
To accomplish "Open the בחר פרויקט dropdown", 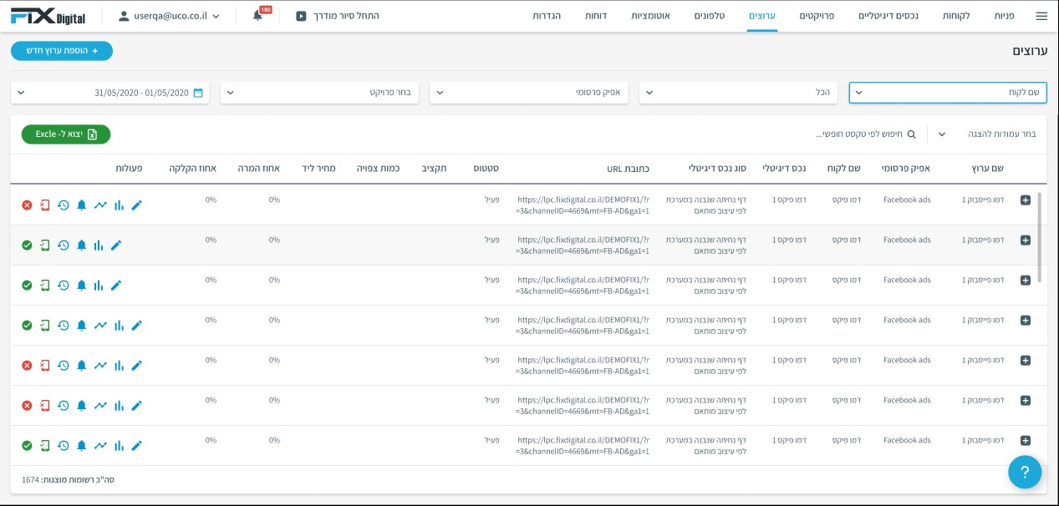I will 319,93.
